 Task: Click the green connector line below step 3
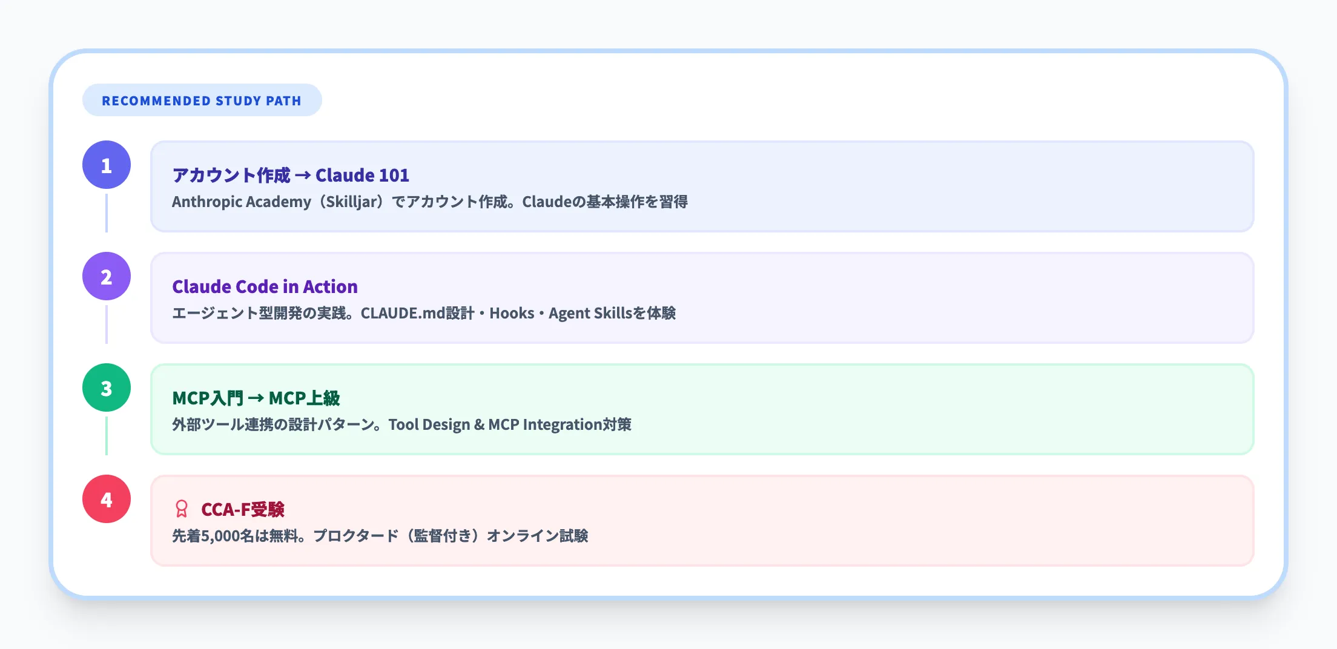click(x=107, y=435)
